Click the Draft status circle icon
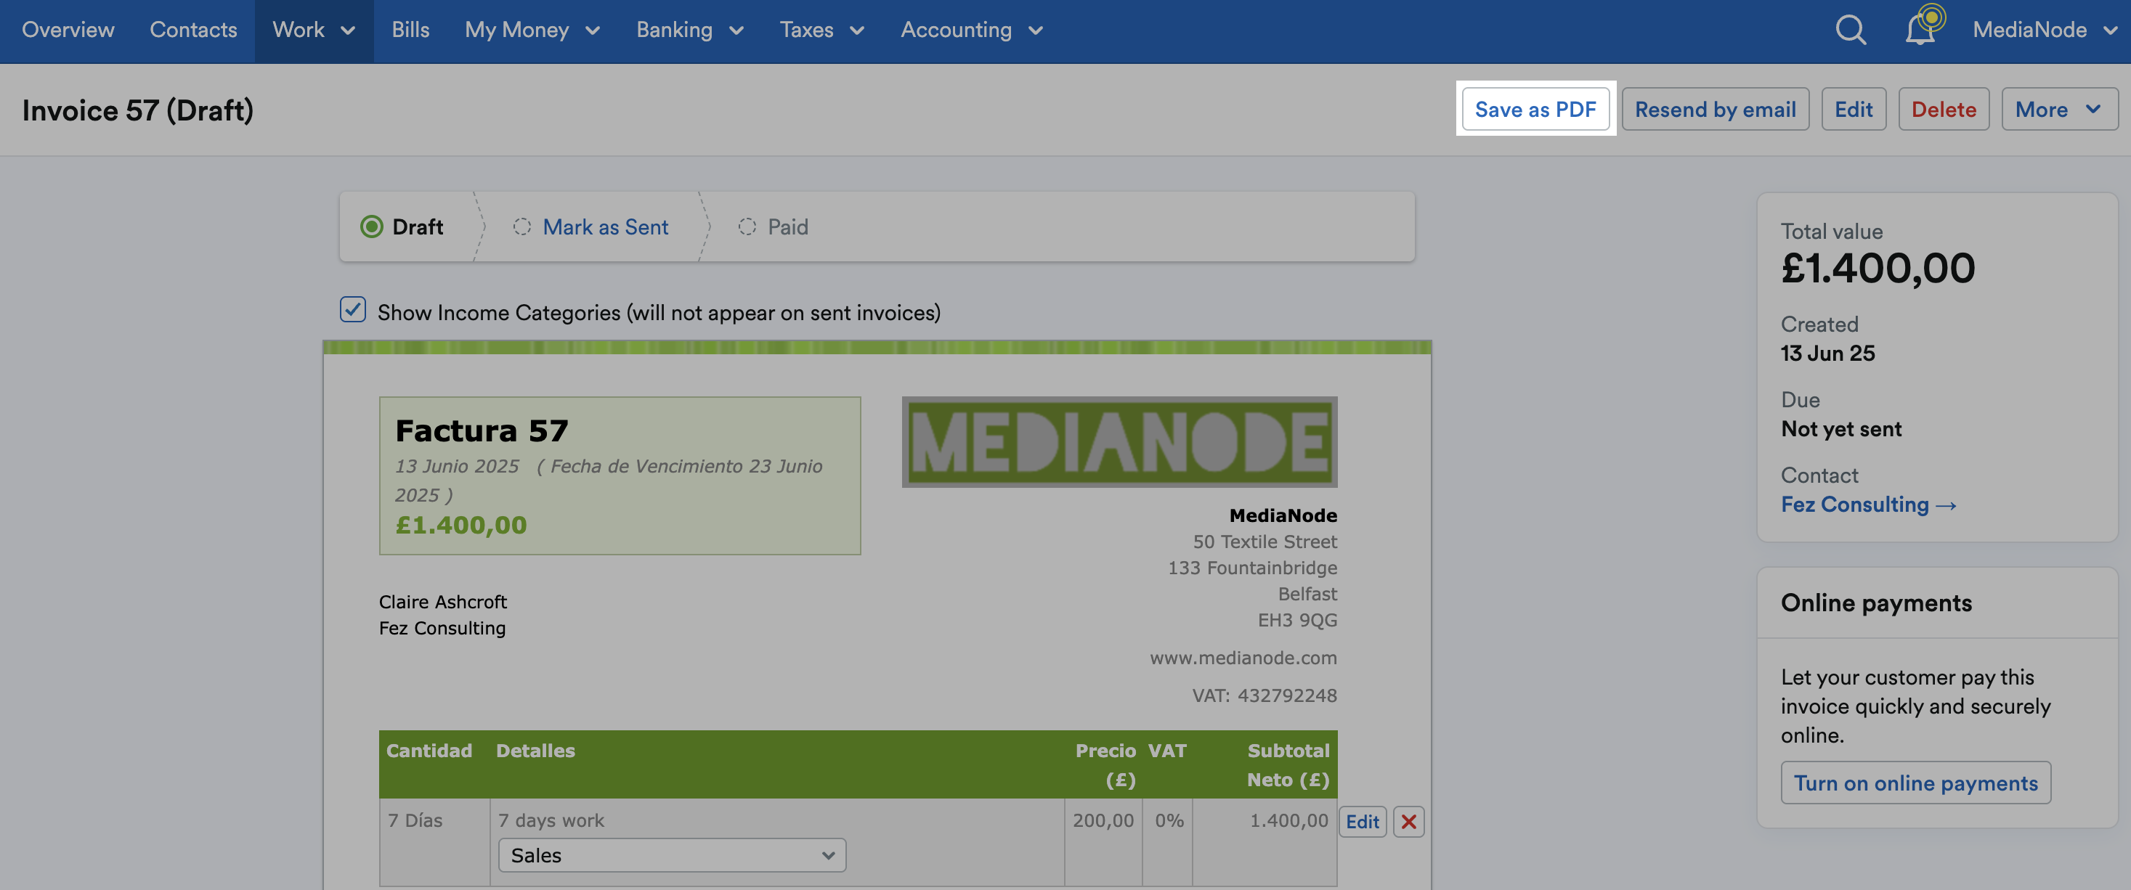Screen dimensions: 2131x890 pyautogui.click(x=371, y=226)
